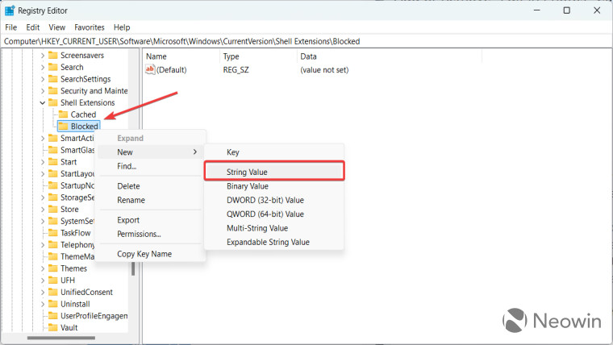Click the Search folder icon
This screenshot has width=613, height=345.
(x=52, y=67)
